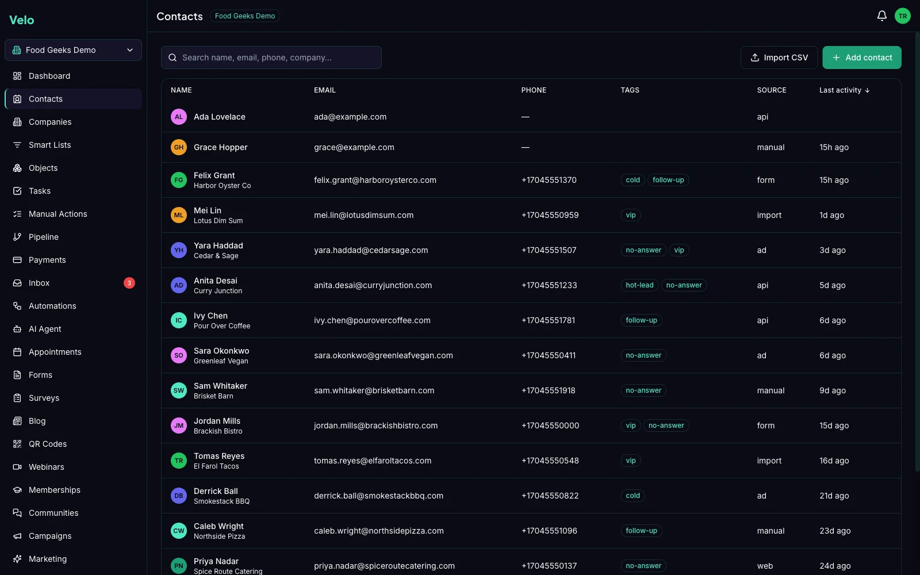
Task: Click the YH avatar for Yara Haddad
Action: point(179,250)
